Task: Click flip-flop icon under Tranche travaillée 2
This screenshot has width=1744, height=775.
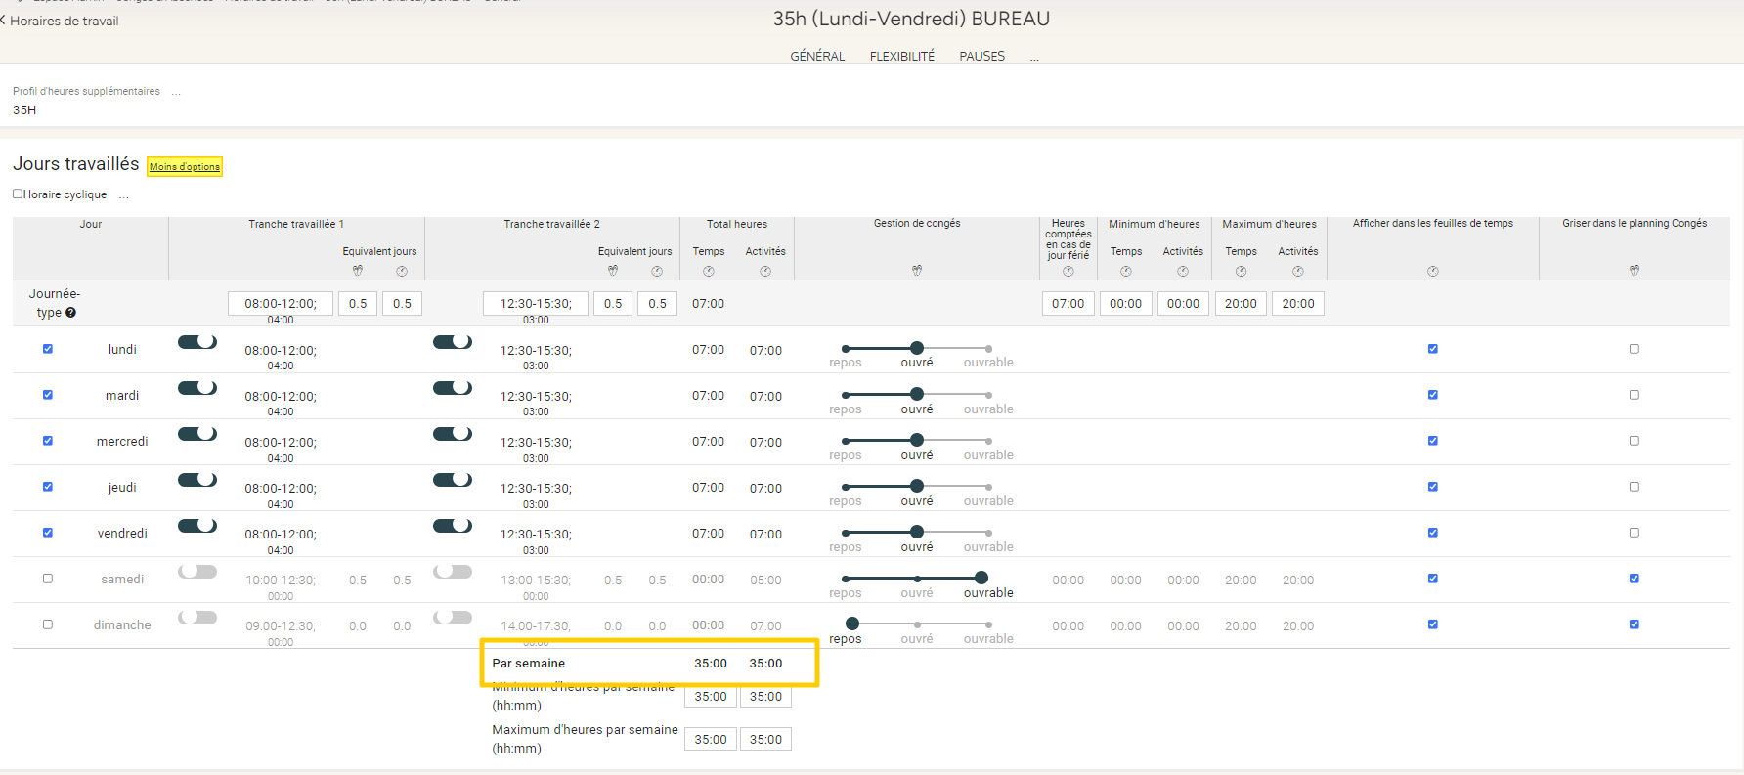Action: coord(613,271)
